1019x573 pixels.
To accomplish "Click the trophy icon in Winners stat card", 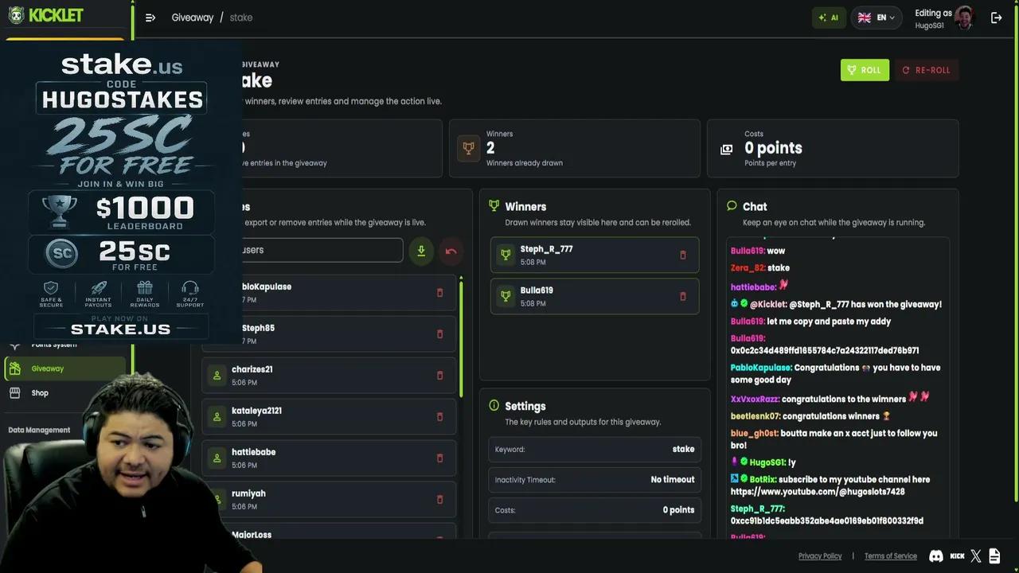I will click(468, 148).
